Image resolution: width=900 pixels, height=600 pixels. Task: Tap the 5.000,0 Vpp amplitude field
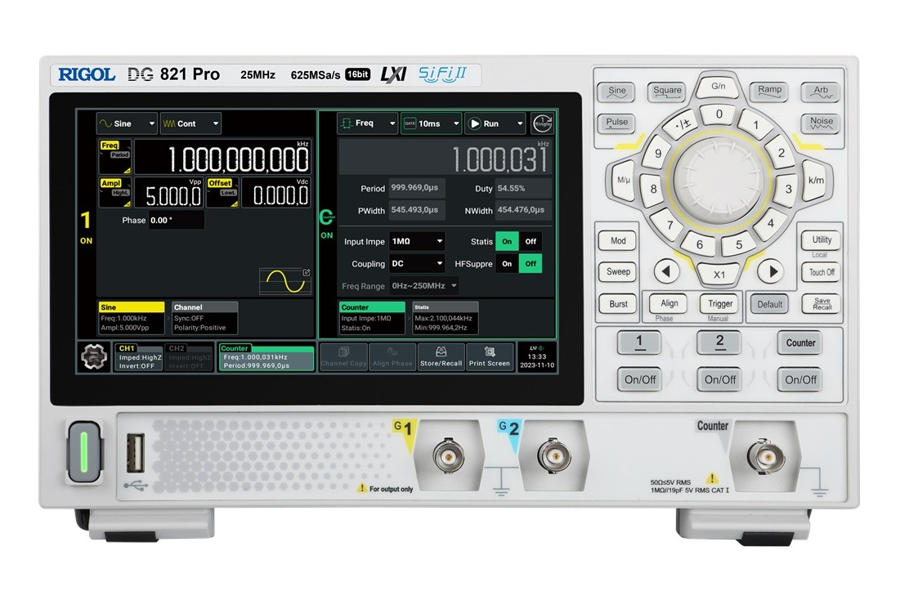point(168,192)
